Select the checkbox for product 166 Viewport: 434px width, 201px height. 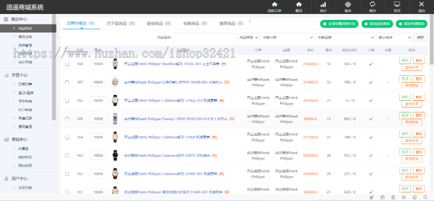(x=67, y=101)
